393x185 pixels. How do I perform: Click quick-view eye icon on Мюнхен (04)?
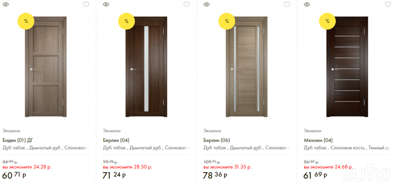tap(307, 4)
